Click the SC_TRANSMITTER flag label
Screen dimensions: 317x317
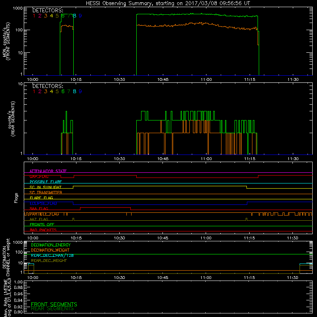coord(46,192)
